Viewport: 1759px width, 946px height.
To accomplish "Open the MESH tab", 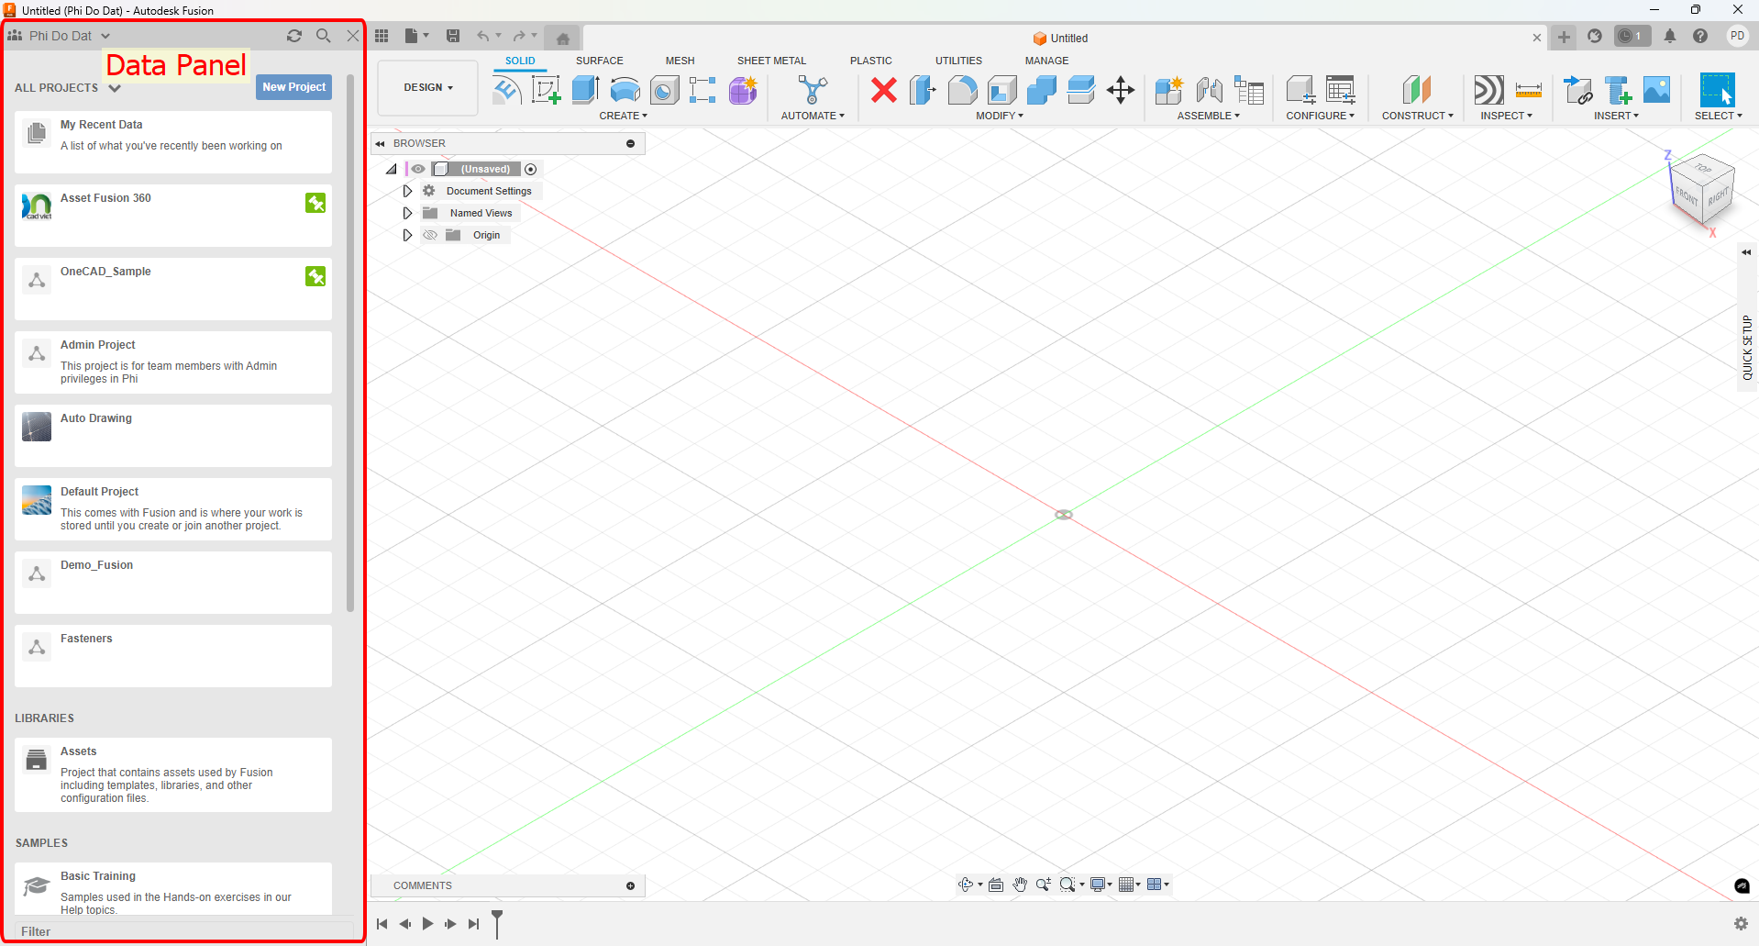I will 680,61.
